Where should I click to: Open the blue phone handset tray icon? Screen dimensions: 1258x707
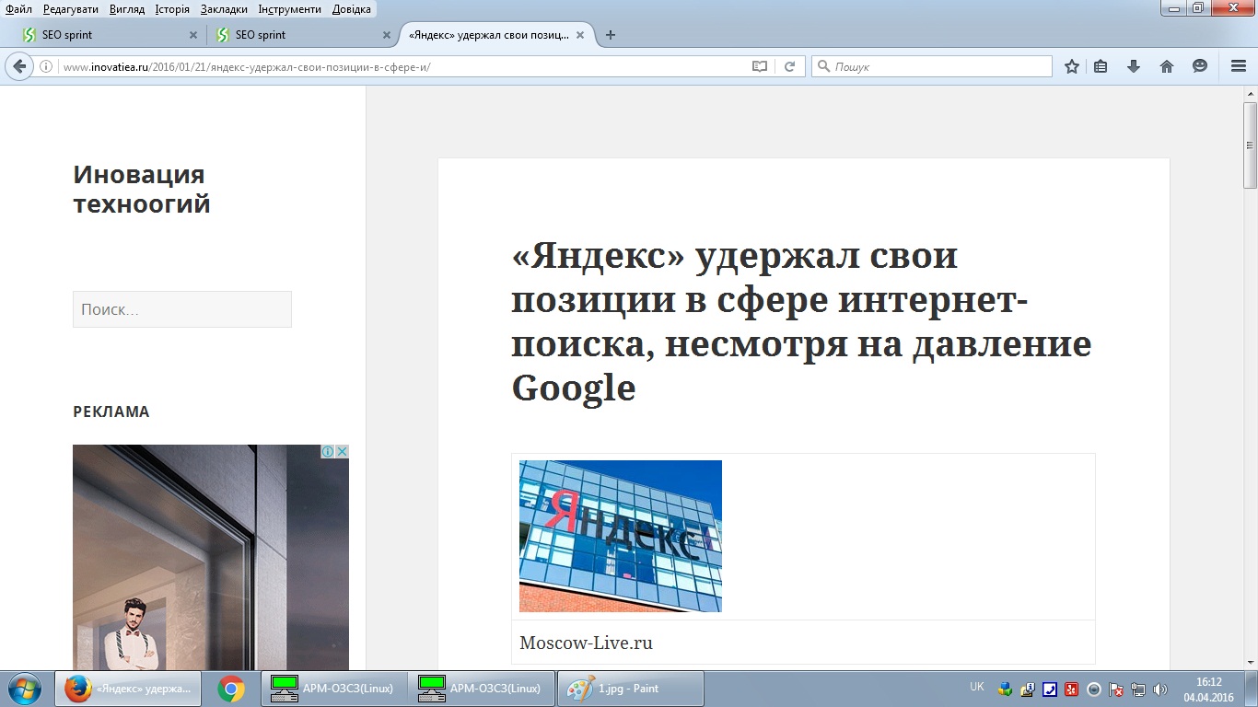coord(1050,690)
